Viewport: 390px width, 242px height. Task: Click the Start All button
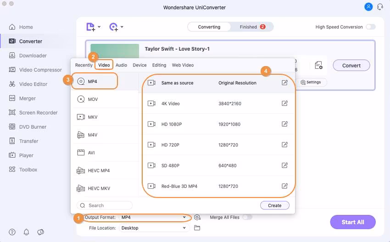click(353, 222)
